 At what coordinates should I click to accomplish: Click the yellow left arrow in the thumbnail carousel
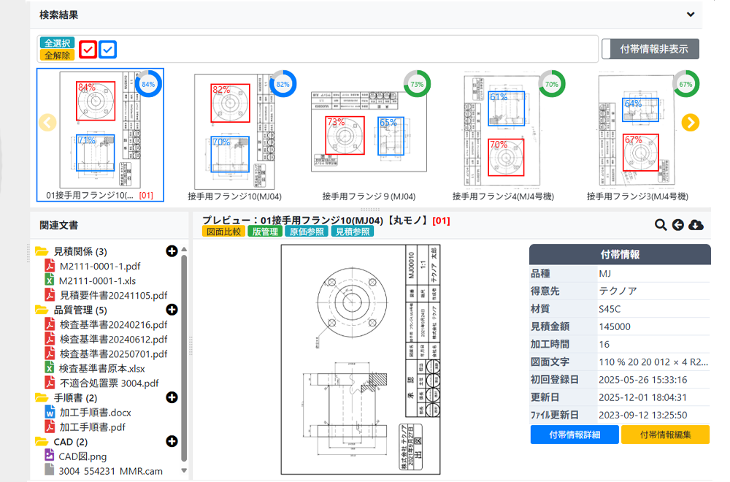tap(47, 122)
